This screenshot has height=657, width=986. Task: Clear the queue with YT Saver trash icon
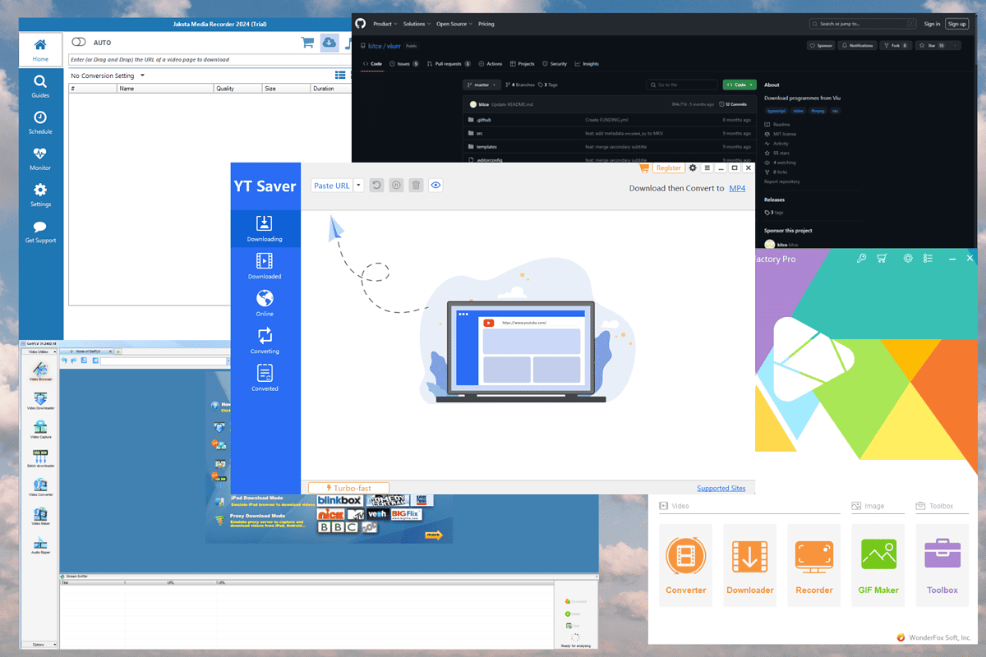click(x=415, y=186)
